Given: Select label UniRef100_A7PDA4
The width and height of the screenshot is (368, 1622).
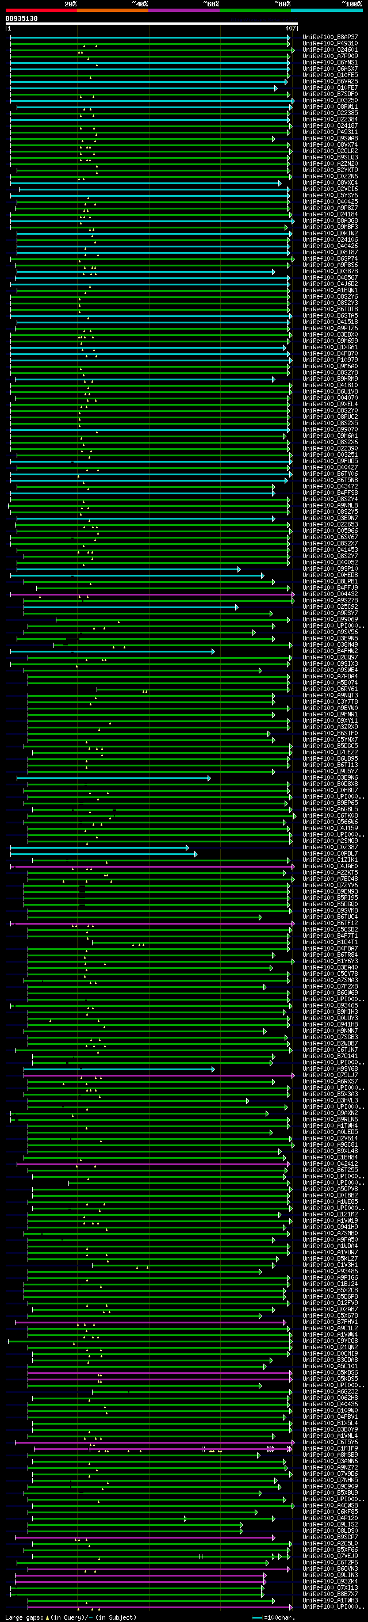Looking at the screenshot, I should tap(330, 676).
